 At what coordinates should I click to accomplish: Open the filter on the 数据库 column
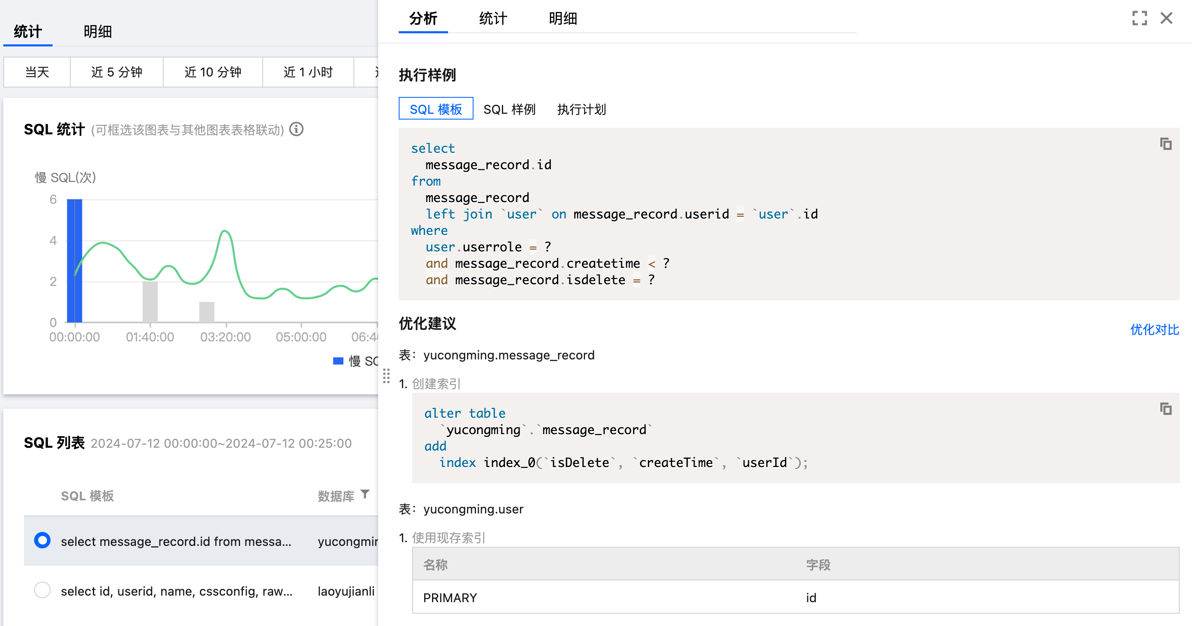pyautogui.click(x=365, y=494)
